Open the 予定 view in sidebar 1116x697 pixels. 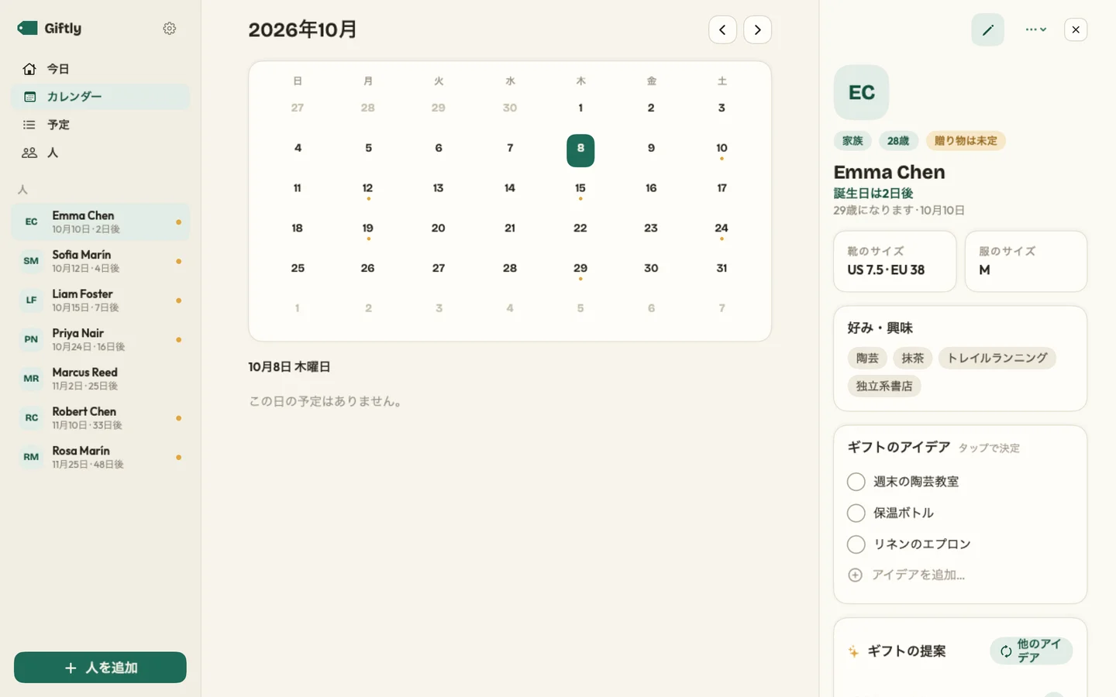(100, 125)
